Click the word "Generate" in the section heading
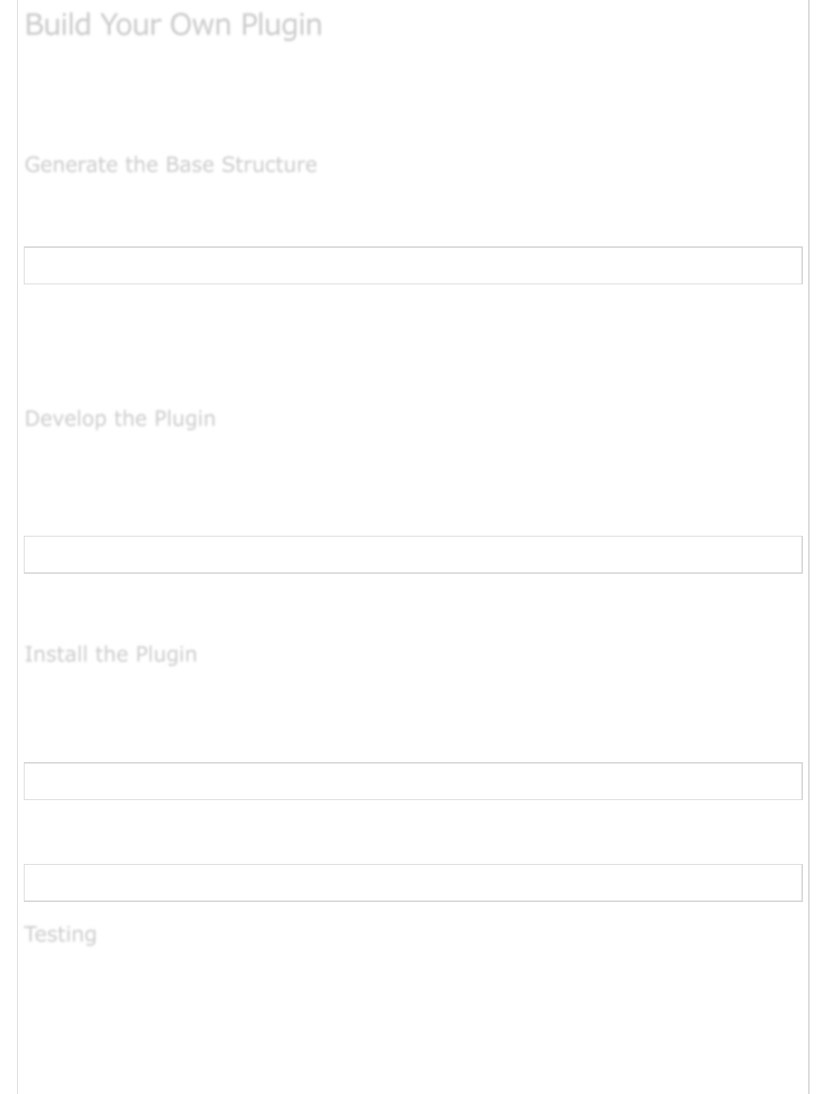Viewport: 826px width, 1094px height. (x=71, y=164)
